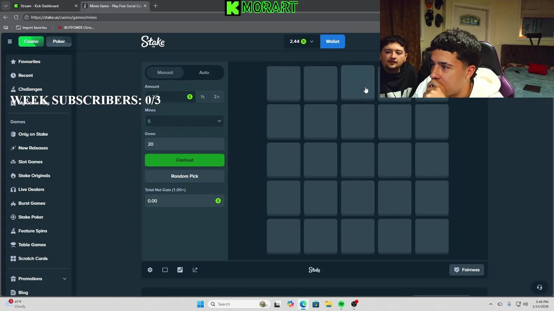Expand the balance currency dropdown arrow

(x=311, y=41)
